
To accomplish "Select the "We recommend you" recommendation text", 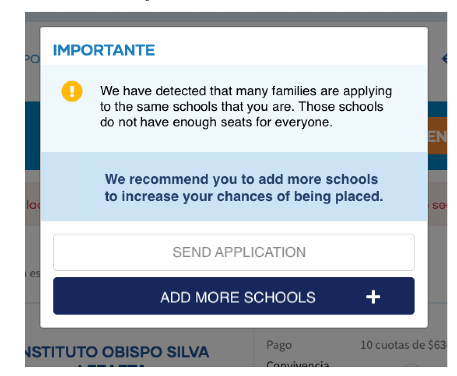I will point(244,188).
